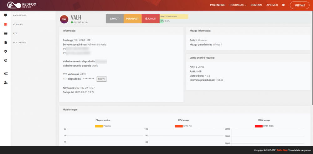Toggle the Players legend swatch
This screenshot has width=313, height=154.
(x=99, y=126)
